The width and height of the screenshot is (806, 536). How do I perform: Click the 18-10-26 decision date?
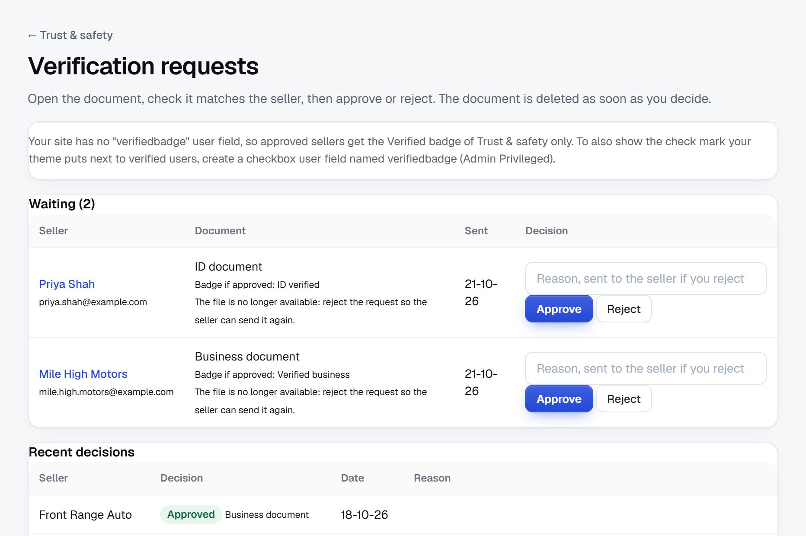pyautogui.click(x=364, y=515)
